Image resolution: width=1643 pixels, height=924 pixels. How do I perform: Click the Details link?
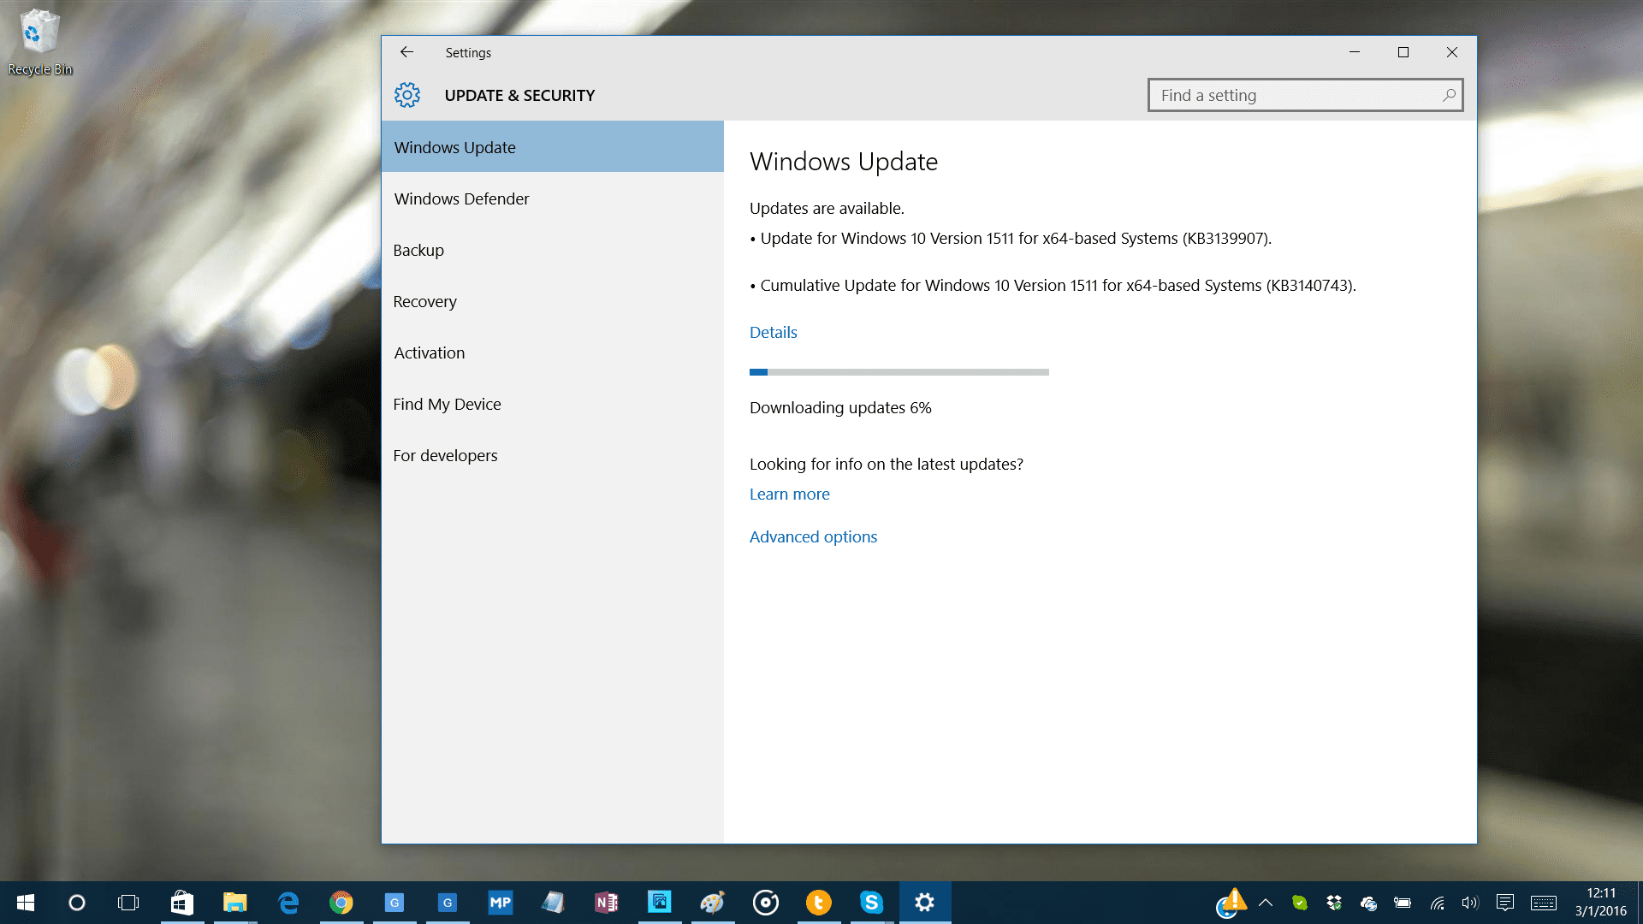click(773, 332)
